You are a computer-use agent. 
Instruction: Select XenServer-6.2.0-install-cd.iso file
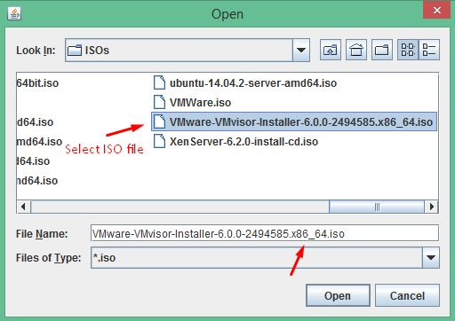coord(235,142)
